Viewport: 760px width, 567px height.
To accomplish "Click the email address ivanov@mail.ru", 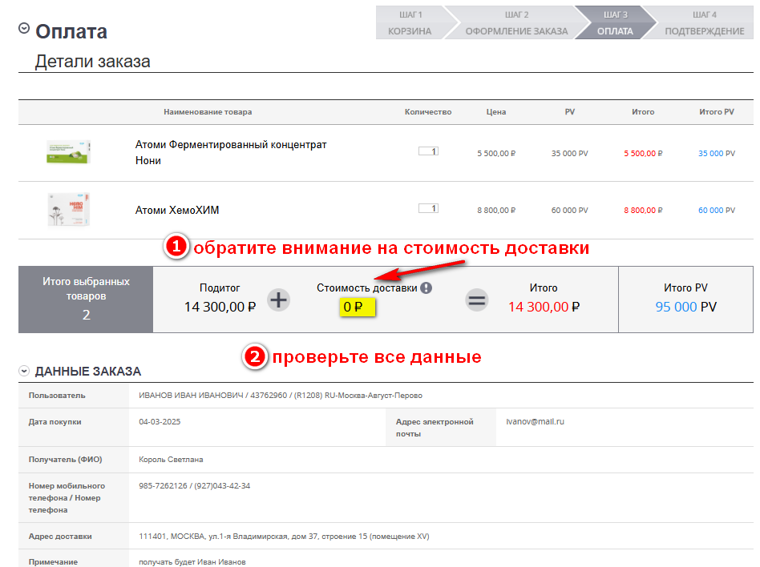I will point(535,420).
